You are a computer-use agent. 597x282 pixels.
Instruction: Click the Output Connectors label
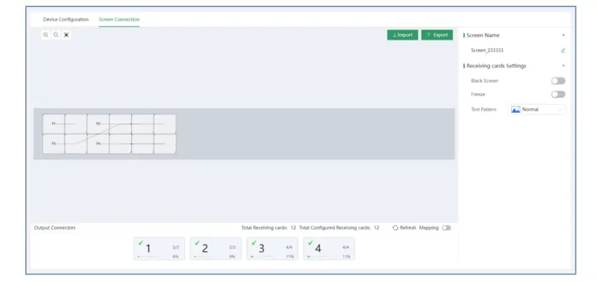(x=55, y=228)
